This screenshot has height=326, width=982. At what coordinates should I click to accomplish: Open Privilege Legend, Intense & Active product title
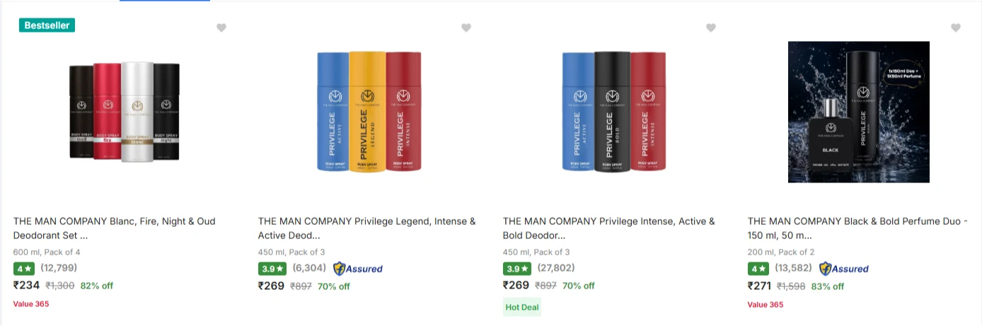tap(367, 228)
